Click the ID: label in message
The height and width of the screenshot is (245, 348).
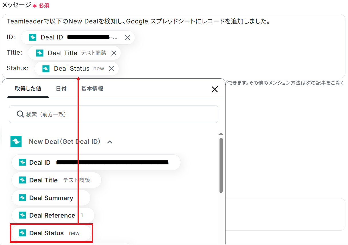(x=11, y=37)
